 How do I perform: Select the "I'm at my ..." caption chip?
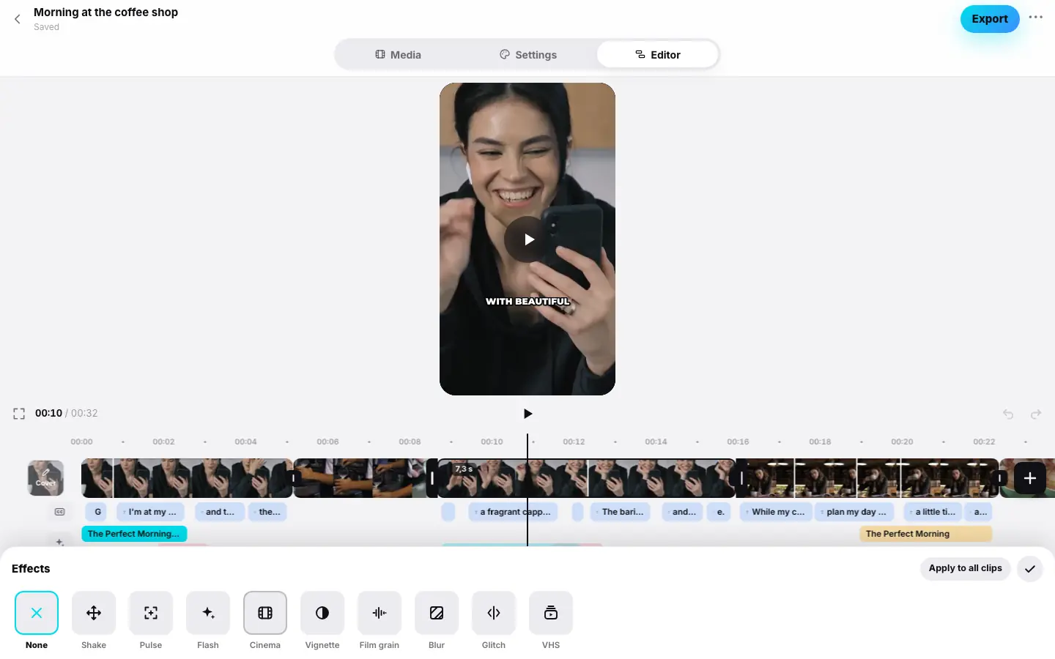click(150, 512)
